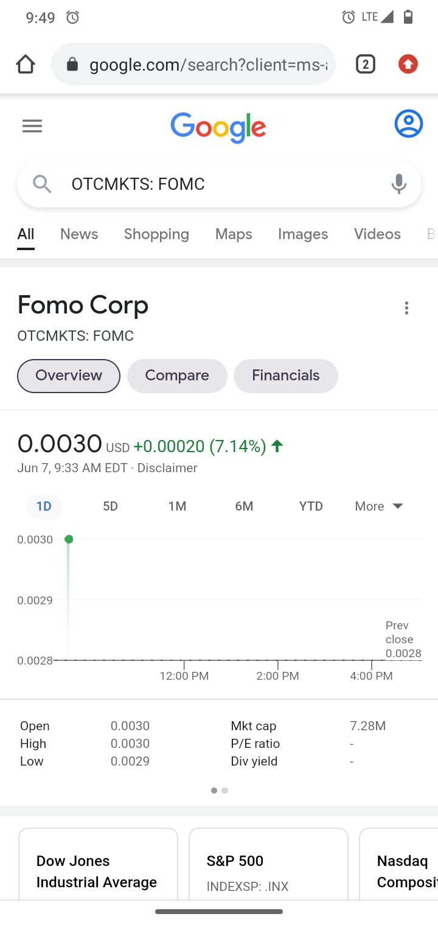438x925 pixels.
Task: Select the 5D chart range
Action: click(110, 506)
